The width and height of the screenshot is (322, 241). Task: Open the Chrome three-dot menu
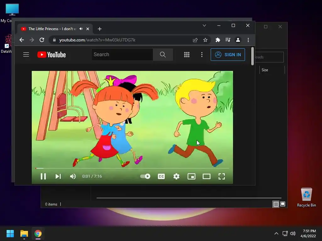point(248,40)
